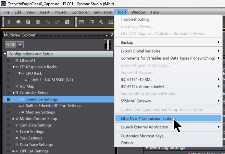This screenshot has width=225, height=154.
Task: Open the Export Global Variables submenu
Action: click(x=169, y=51)
